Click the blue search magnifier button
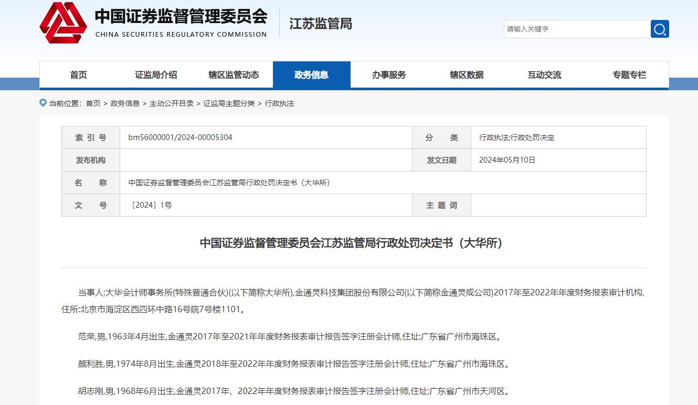The height and width of the screenshot is (405, 698). (660, 29)
